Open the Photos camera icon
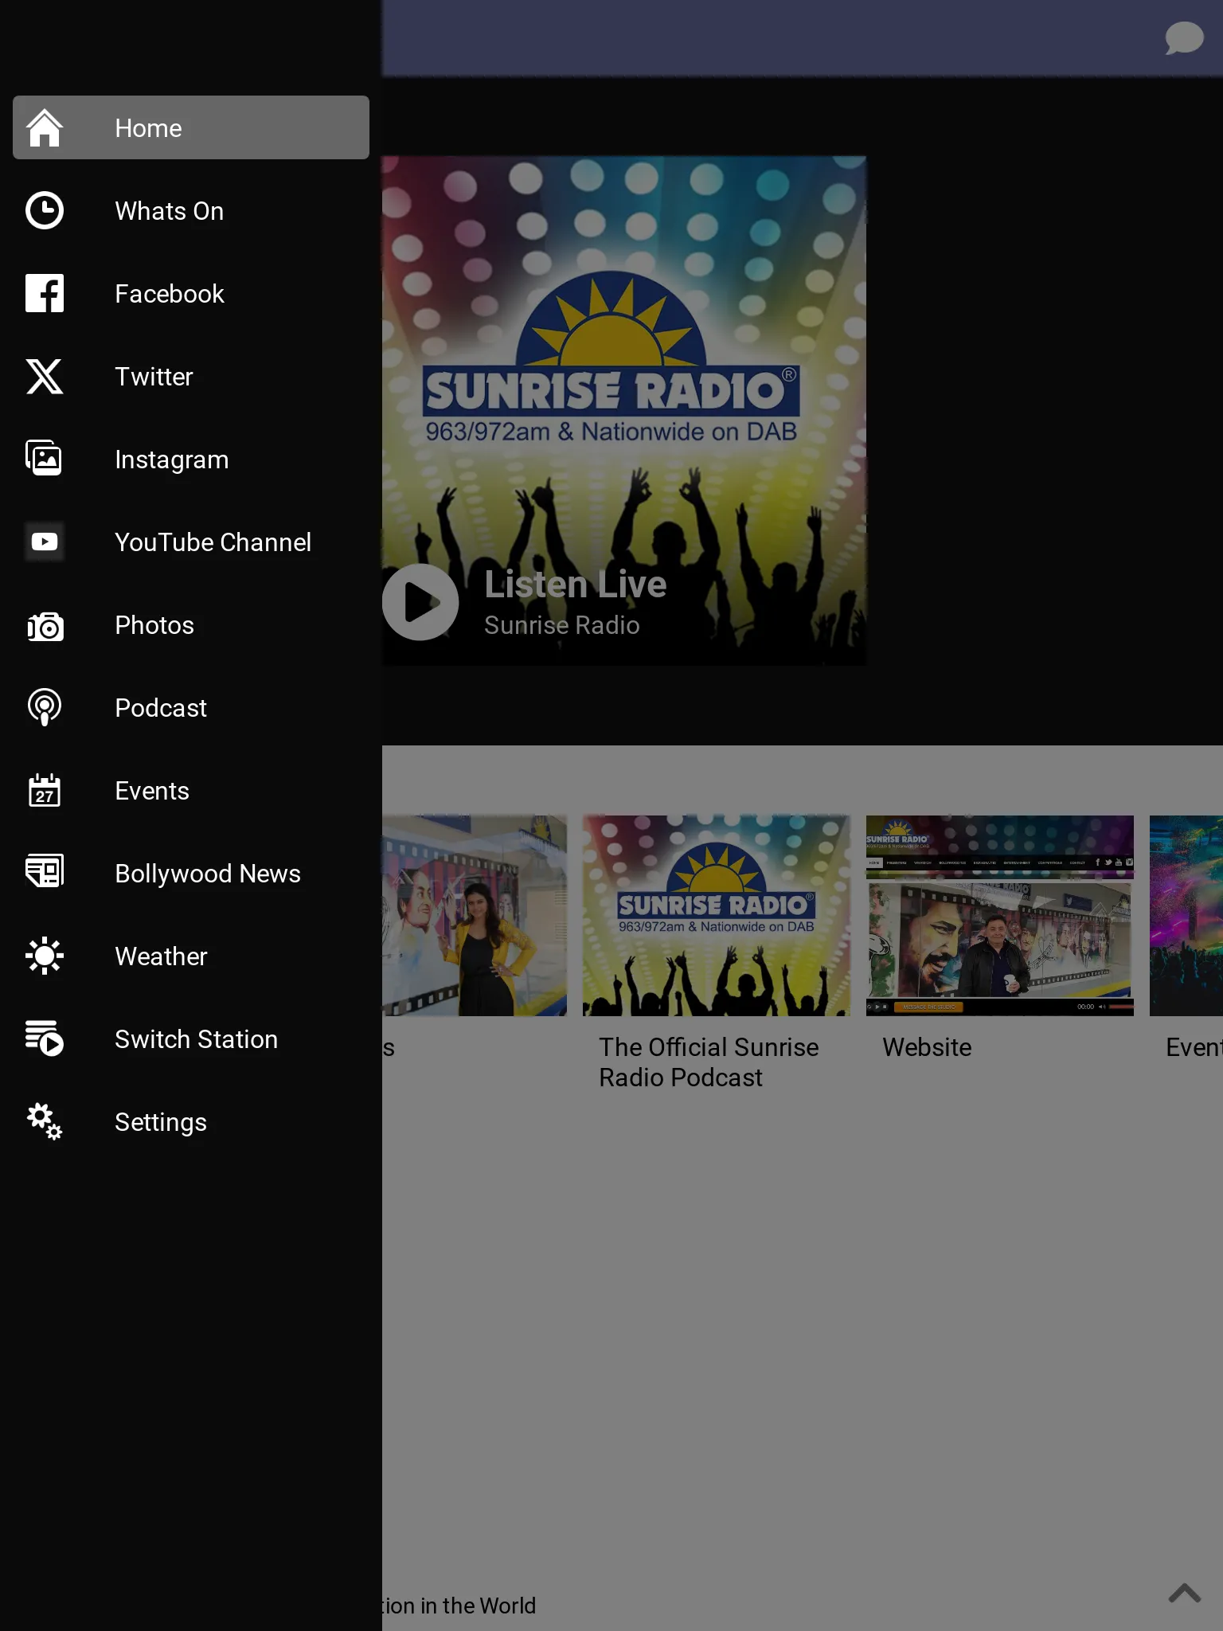Screen dimensions: 1223x1631 pos(45,625)
